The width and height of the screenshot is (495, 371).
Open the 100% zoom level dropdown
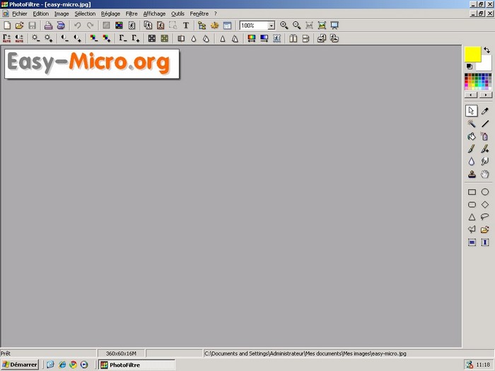271,25
